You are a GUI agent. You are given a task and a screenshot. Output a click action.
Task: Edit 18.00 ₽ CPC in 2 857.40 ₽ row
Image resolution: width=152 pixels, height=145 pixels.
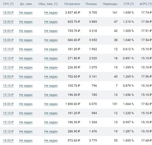point(8,12)
